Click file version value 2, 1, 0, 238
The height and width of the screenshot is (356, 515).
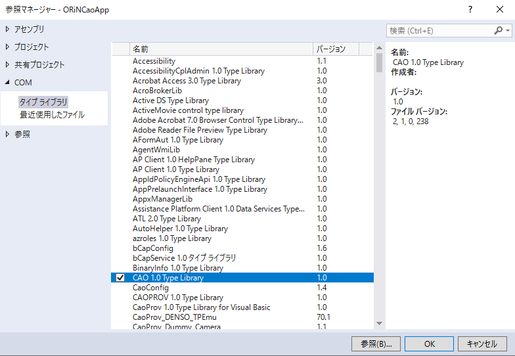[411, 122]
